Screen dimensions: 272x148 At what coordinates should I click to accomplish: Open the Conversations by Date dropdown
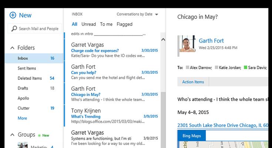pyautogui.click(x=137, y=14)
